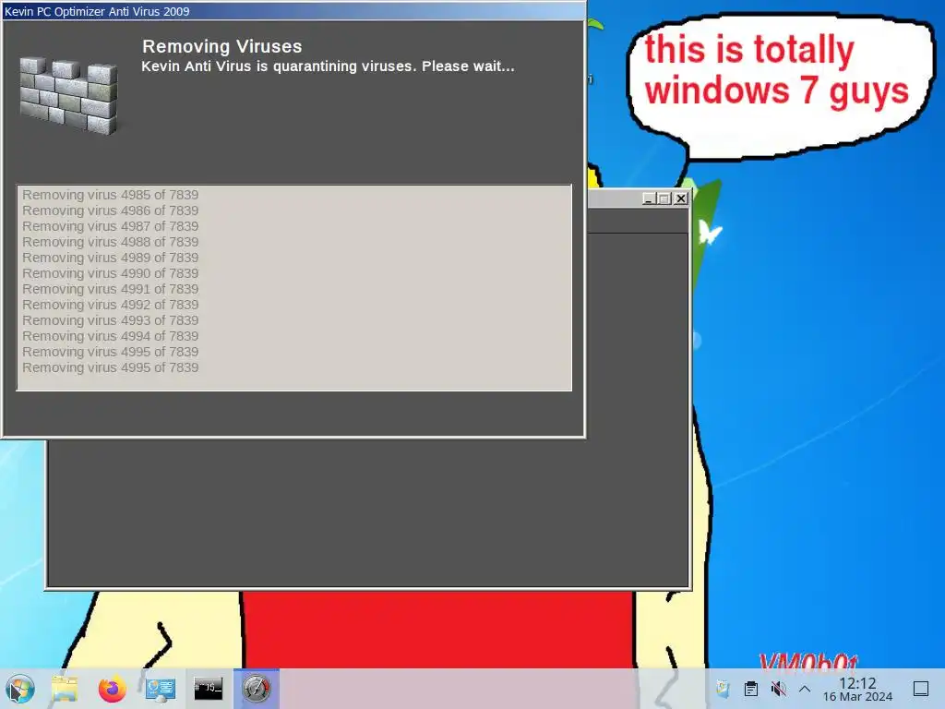Click the tray icon left of clipboard
The height and width of the screenshot is (709, 945).
723,689
